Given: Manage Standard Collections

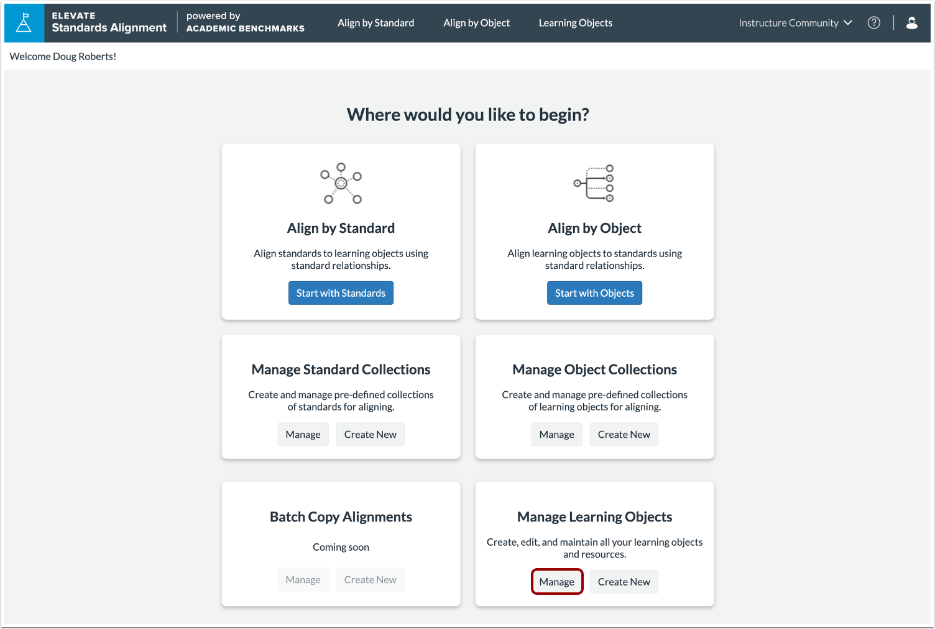Looking at the screenshot, I should (x=303, y=434).
